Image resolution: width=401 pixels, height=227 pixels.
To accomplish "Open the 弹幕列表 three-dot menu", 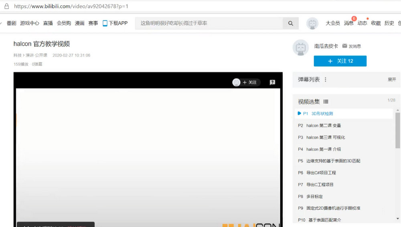I will tap(325, 79).
